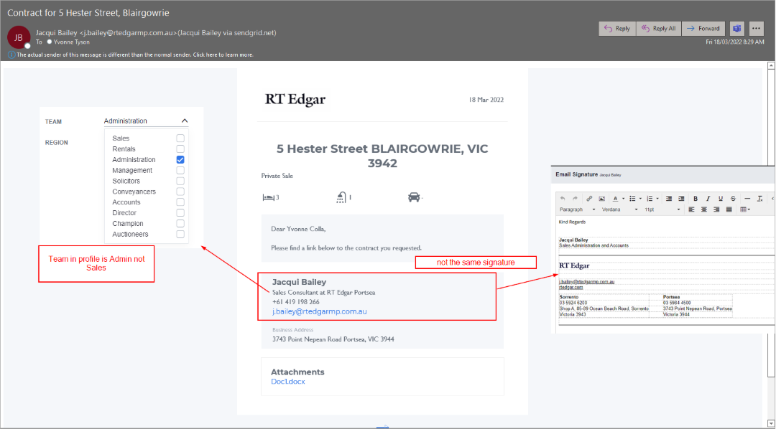Check the Management team checkbox
The image size is (776, 429).
click(x=180, y=170)
